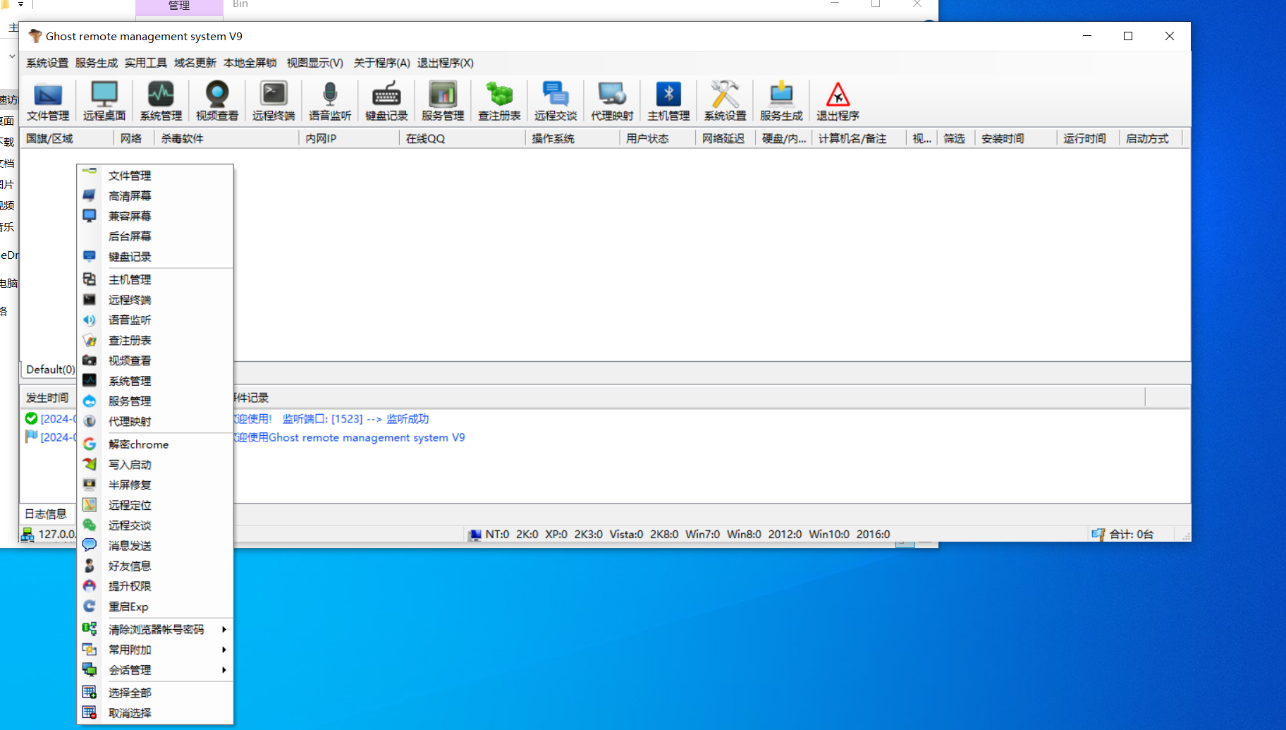This screenshot has height=730, width=1286.
Task: Choose 兼容屏幕 from context menu
Action: (x=155, y=216)
